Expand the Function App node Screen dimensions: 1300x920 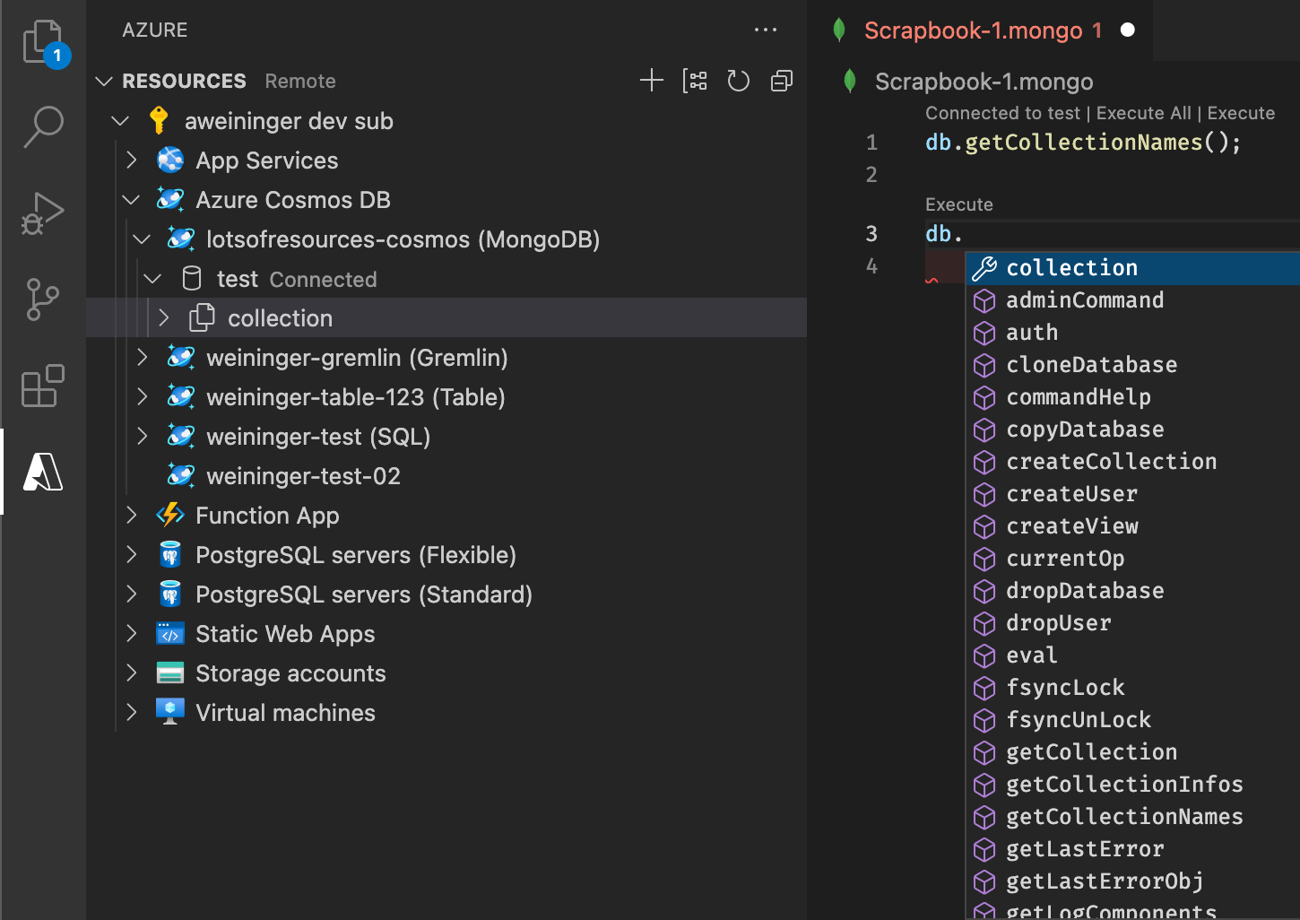point(132,515)
